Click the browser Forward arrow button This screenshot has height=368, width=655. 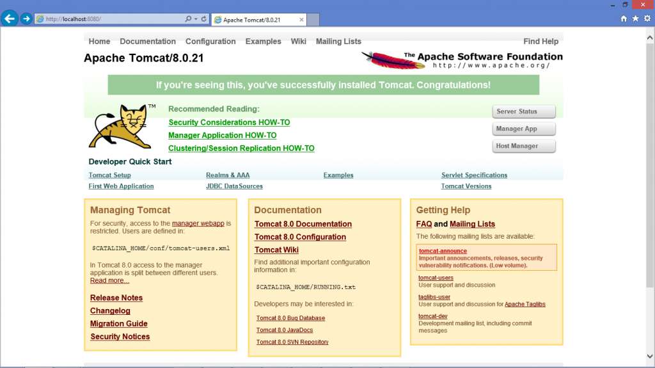pyautogui.click(x=26, y=19)
